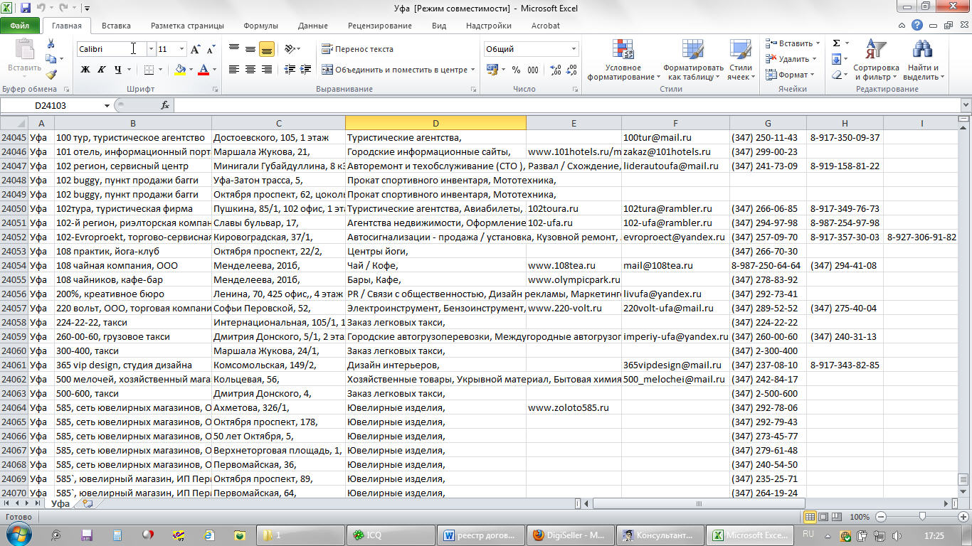972x546 pixels.
Task: Click the Paste (Вставить) clipboard icon
Action: pyautogui.click(x=24, y=51)
